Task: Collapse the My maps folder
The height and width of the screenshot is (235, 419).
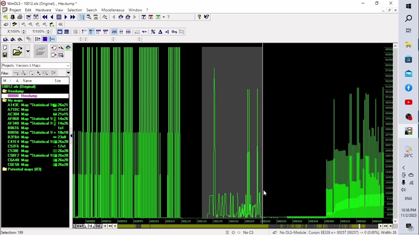Action: pyautogui.click(x=4, y=101)
